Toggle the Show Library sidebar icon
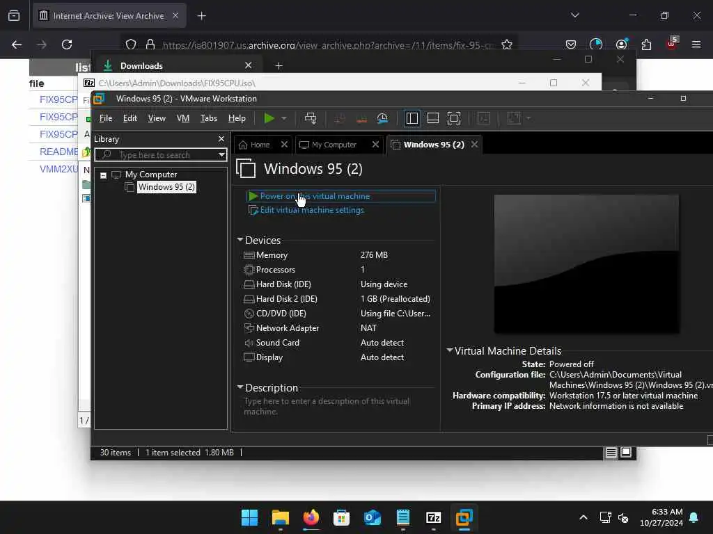 click(x=412, y=118)
